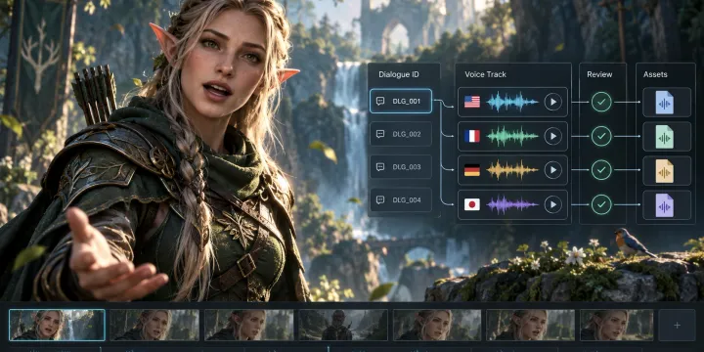Click the US flag on the voice track
This screenshot has height=352, width=704.
pyautogui.click(x=472, y=102)
